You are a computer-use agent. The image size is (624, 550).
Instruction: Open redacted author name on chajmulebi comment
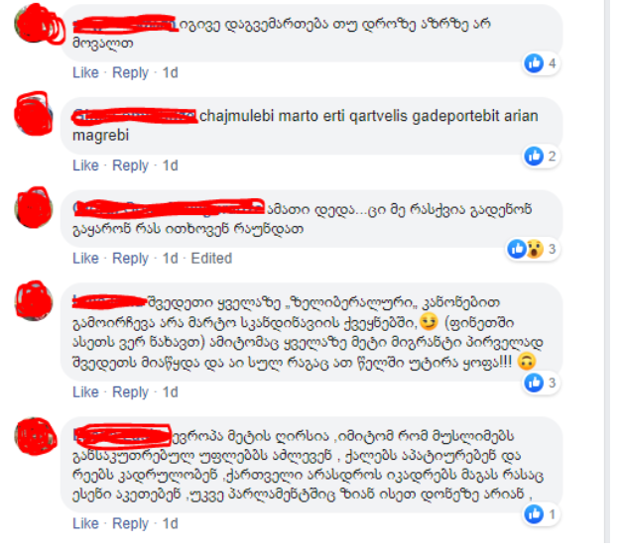click(135, 116)
